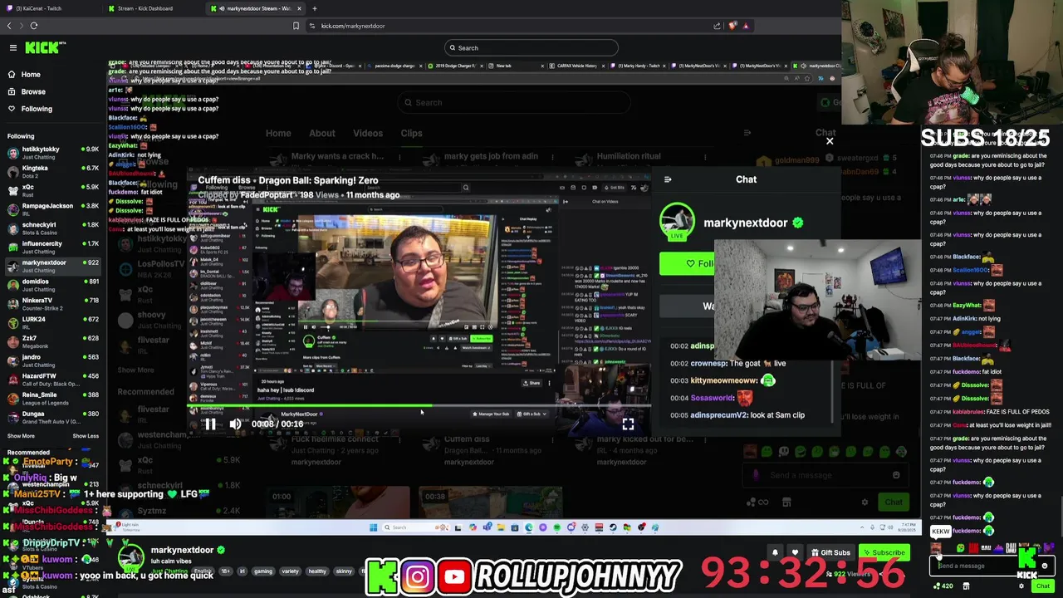Image resolution: width=1063 pixels, height=598 pixels.
Task: Toggle notifications with the bell icon
Action: pyautogui.click(x=775, y=552)
